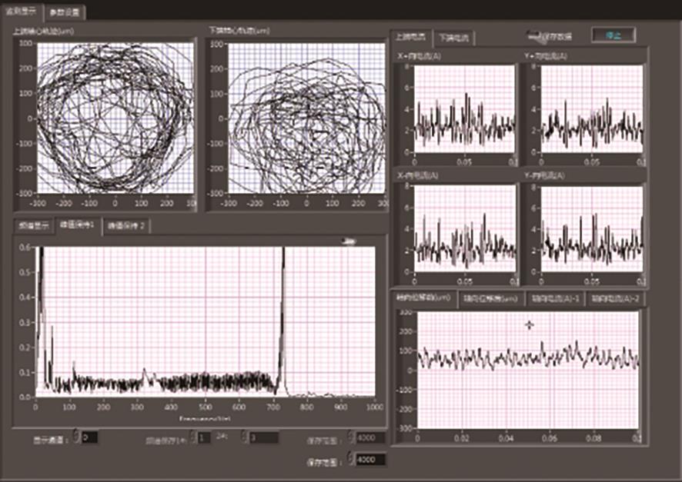Click the display channel stepper arrows
Screen dimensions: 682x482
(x=75, y=437)
